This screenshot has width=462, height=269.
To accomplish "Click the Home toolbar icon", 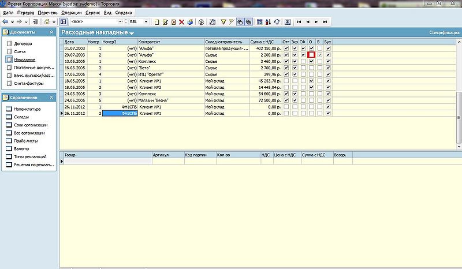I will [47, 22].
